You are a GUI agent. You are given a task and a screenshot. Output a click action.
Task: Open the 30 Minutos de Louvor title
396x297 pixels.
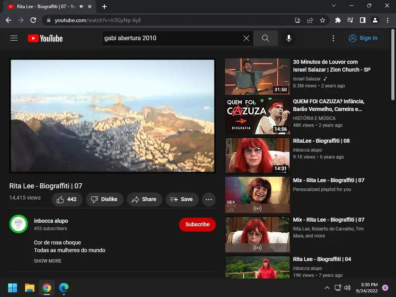click(331, 66)
